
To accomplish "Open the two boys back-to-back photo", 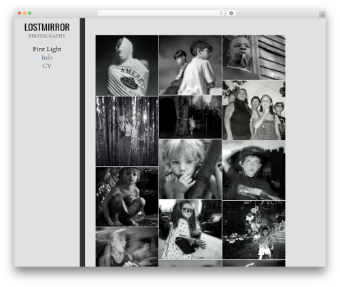I will [190, 65].
